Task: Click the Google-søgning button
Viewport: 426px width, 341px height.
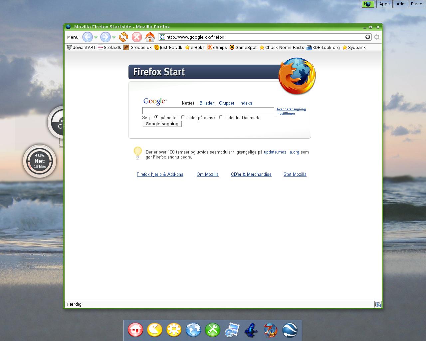Action: 162,124
